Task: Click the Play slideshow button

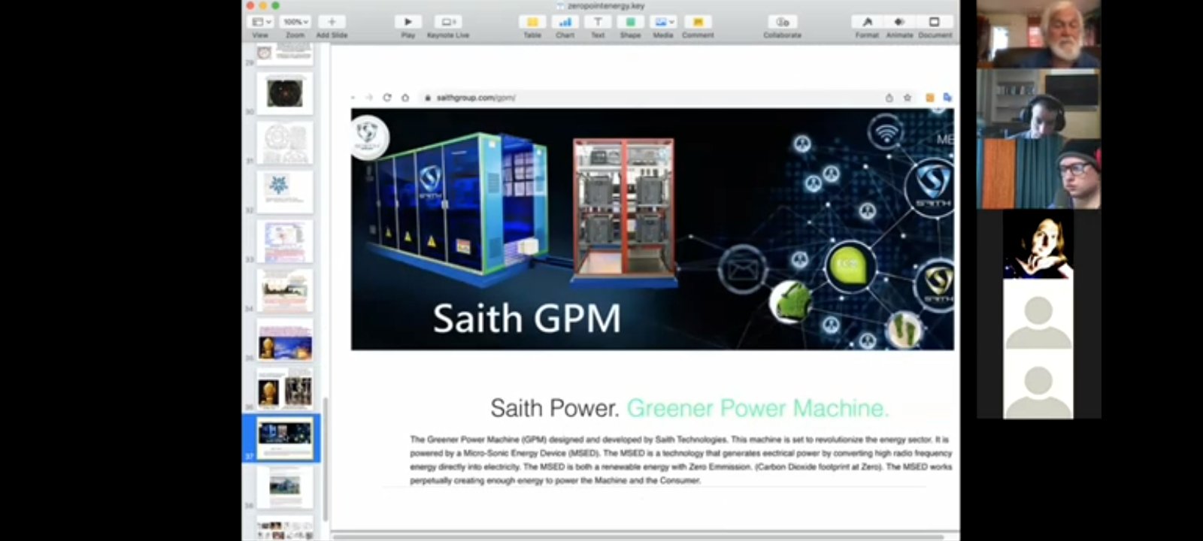Action: pyautogui.click(x=408, y=23)
